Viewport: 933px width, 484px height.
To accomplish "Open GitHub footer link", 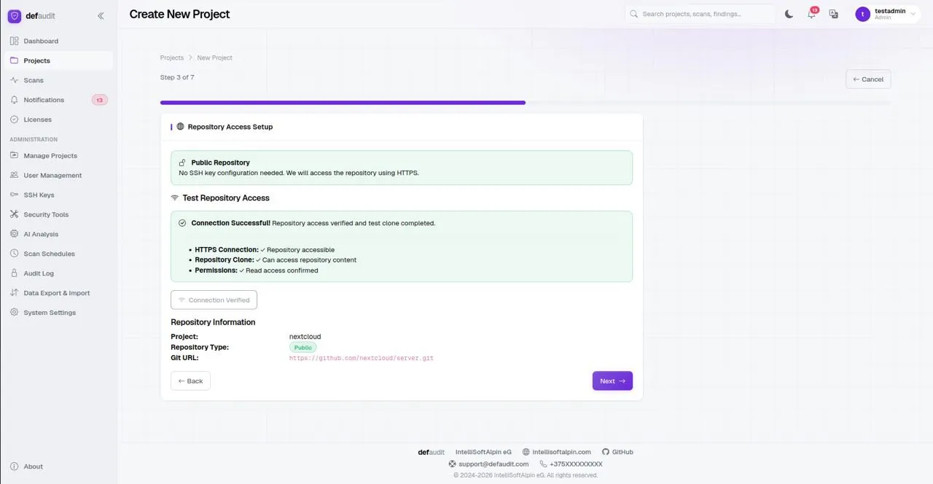I will tap(617, 452).
